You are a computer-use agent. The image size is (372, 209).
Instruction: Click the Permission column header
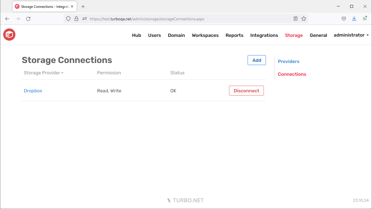click(x=109, y=73)
